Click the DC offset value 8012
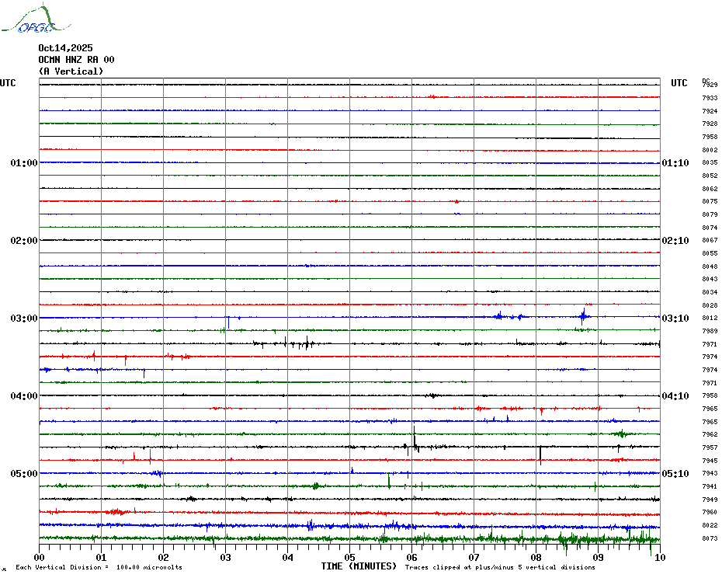This screenshot has height=578, width=722. click(709, 319)
